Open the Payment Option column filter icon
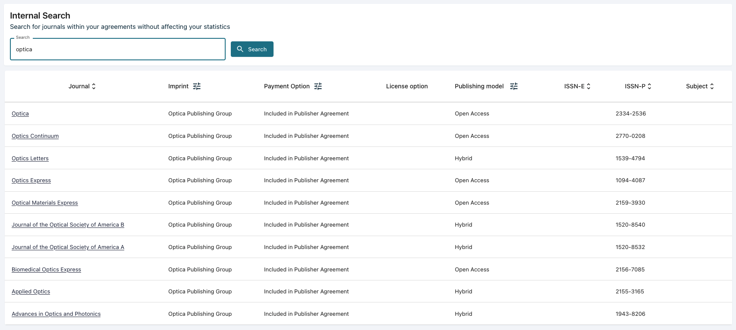The image size is (736, 330). point(318,86)
